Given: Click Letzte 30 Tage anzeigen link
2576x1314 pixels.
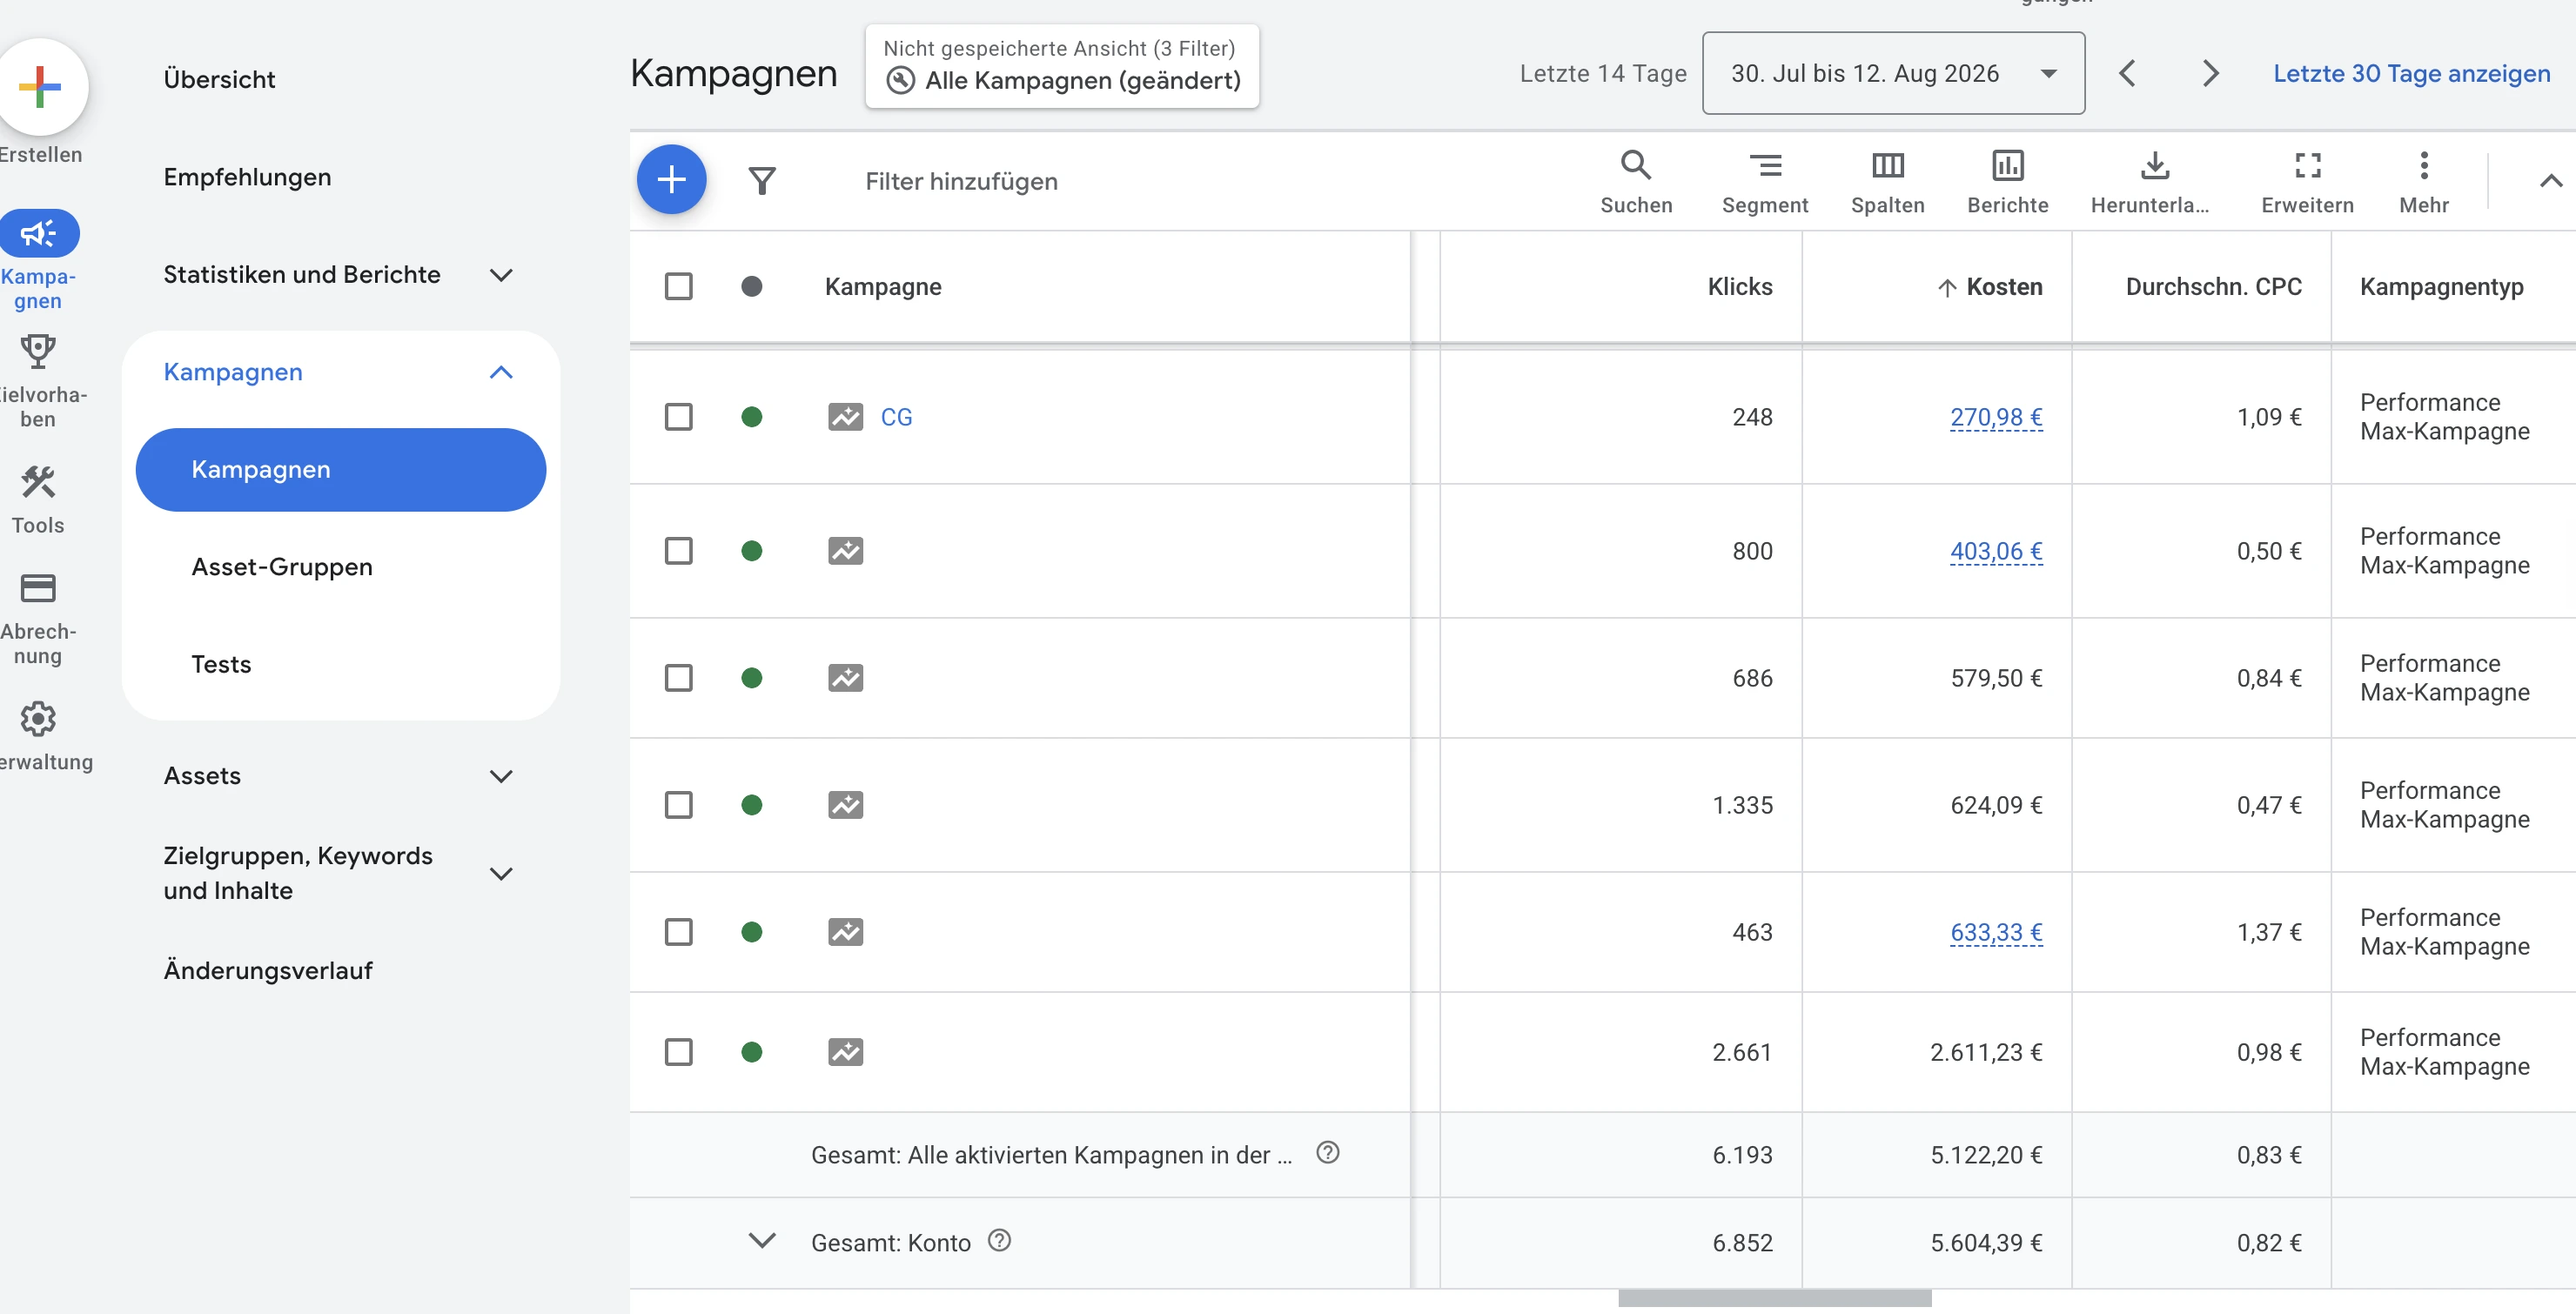Looking at the screenshot, I should (x=2411, y=73).
